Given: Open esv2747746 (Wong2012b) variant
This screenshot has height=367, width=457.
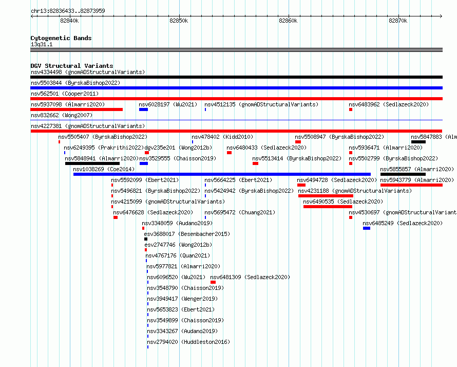Looking at the screenshot, I should [178, 245].
